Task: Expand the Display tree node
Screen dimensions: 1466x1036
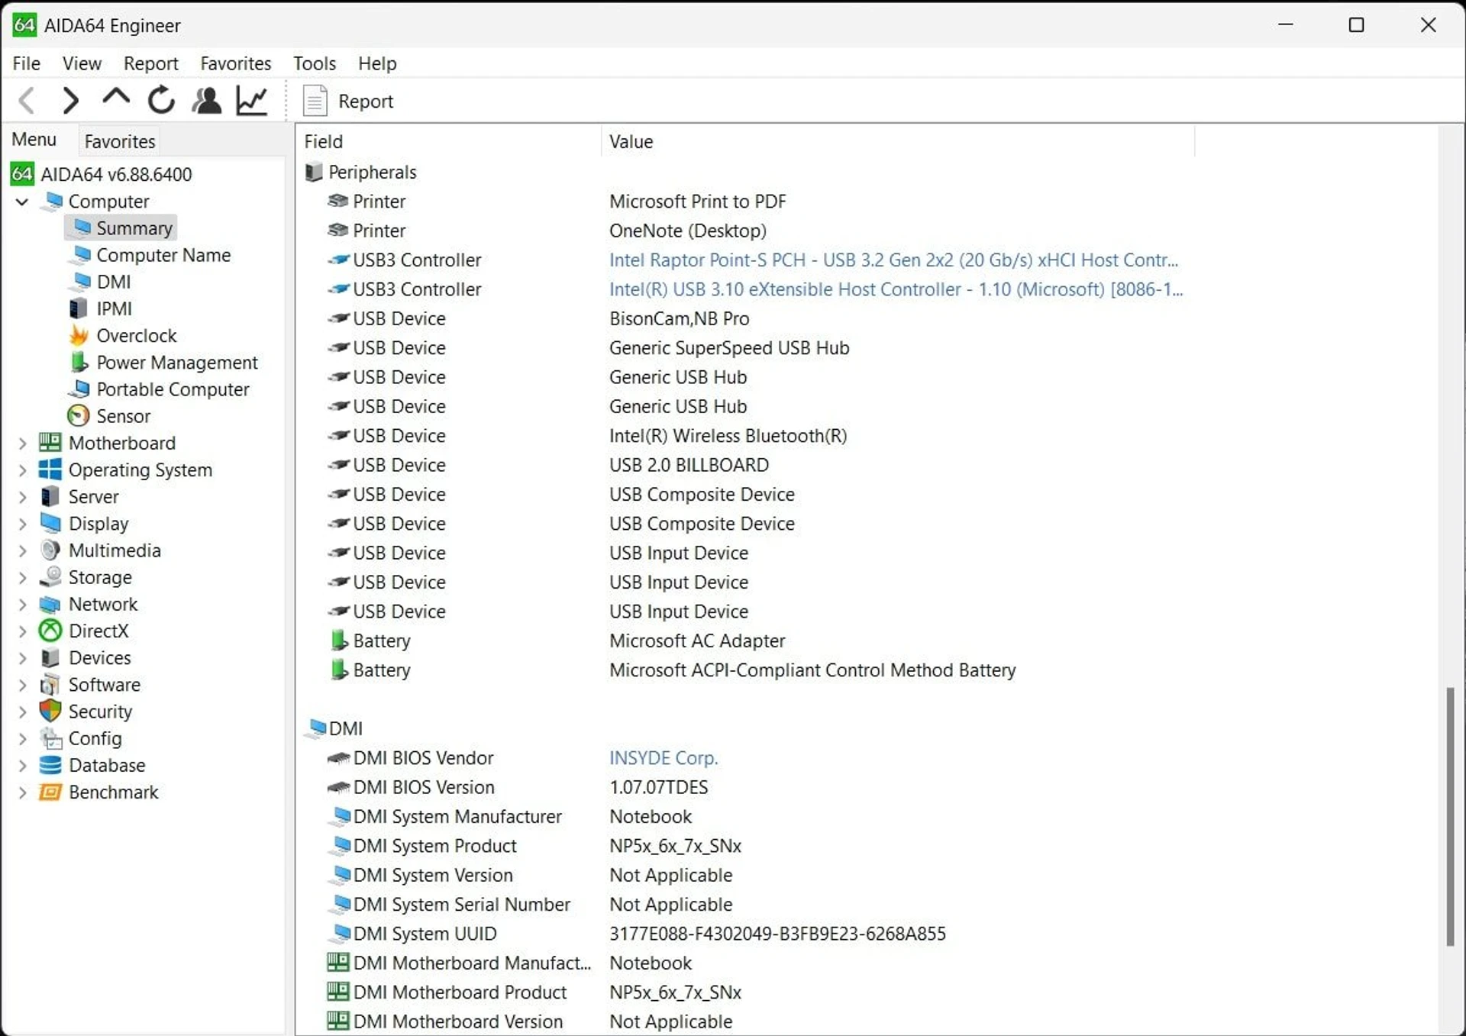Action: click(22, 524)
